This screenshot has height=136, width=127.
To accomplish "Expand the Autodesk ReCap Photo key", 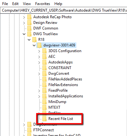I will [24, 17].
